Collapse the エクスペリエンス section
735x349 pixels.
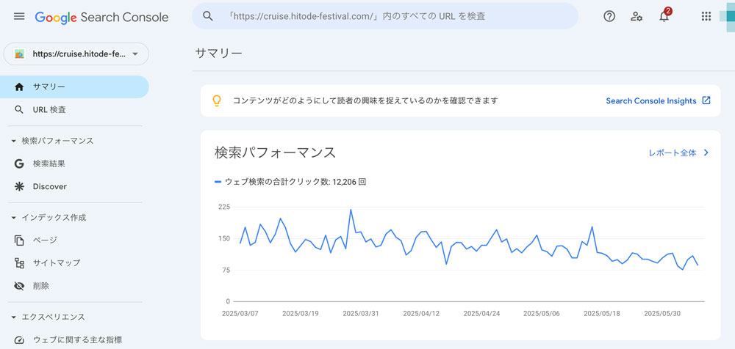click(x=14, y=317)
